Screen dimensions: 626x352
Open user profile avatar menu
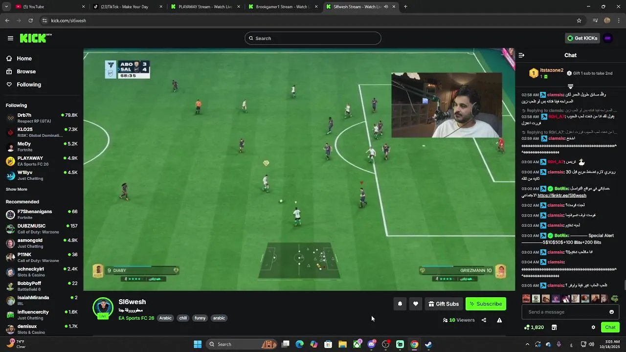608,38
